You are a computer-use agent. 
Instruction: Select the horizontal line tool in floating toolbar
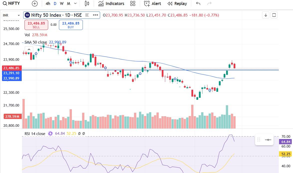coord(268,140)
